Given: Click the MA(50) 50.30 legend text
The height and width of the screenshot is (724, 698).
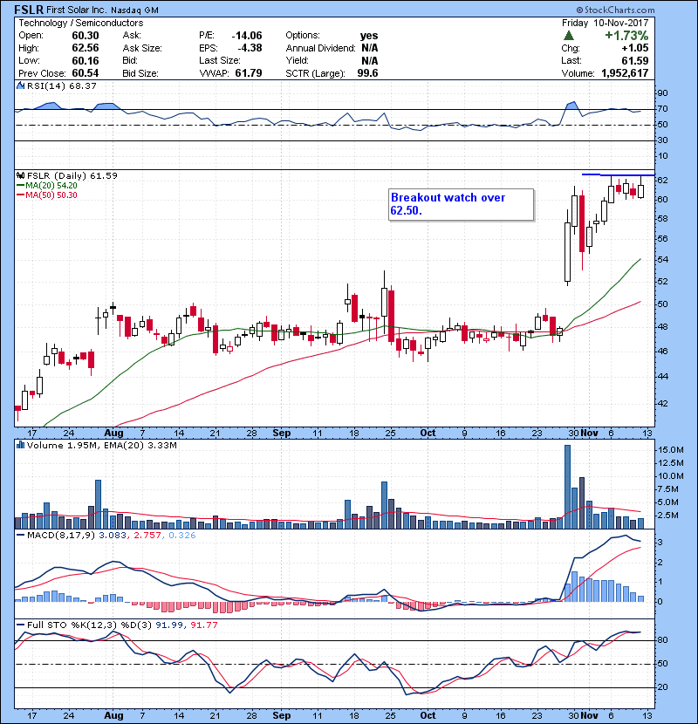Looking at the screenshot, I should [x=51, y=195].
